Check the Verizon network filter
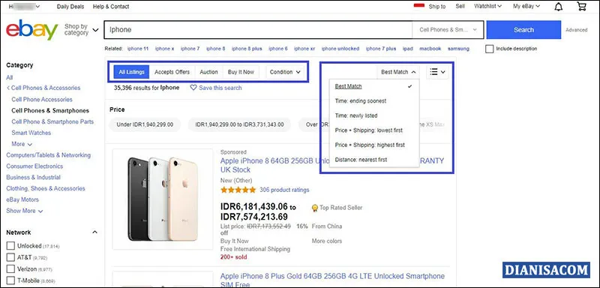The height and width of the screenshot is (288, 600). pos(10,269)
